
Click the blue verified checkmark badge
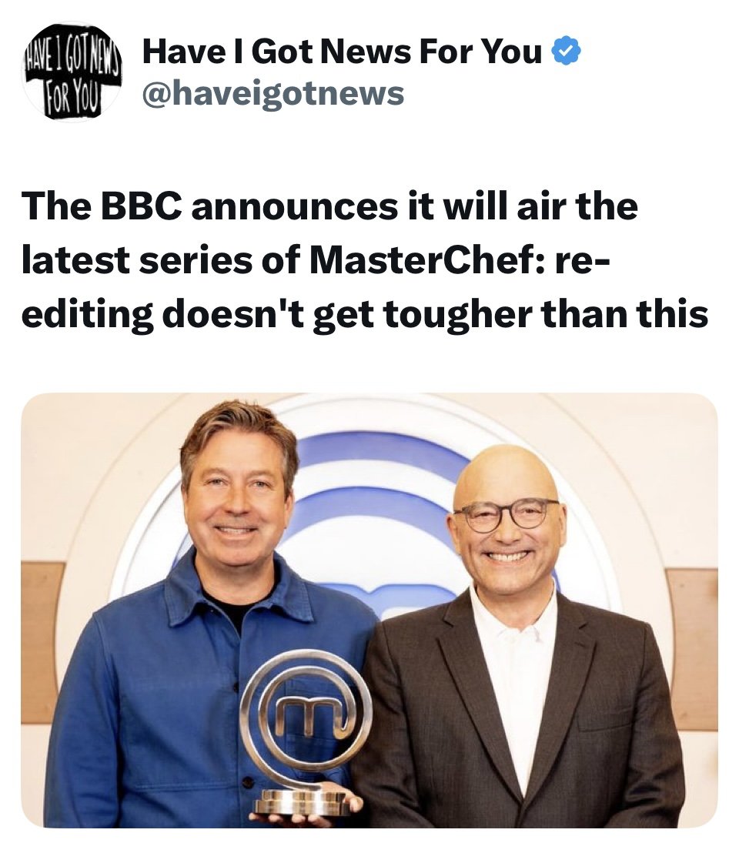click(567, 52)
